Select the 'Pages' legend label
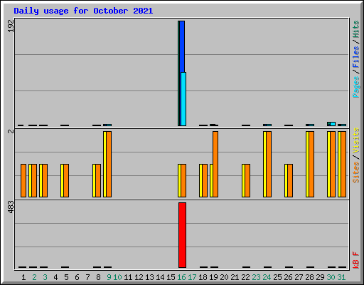 pos(355,87)
